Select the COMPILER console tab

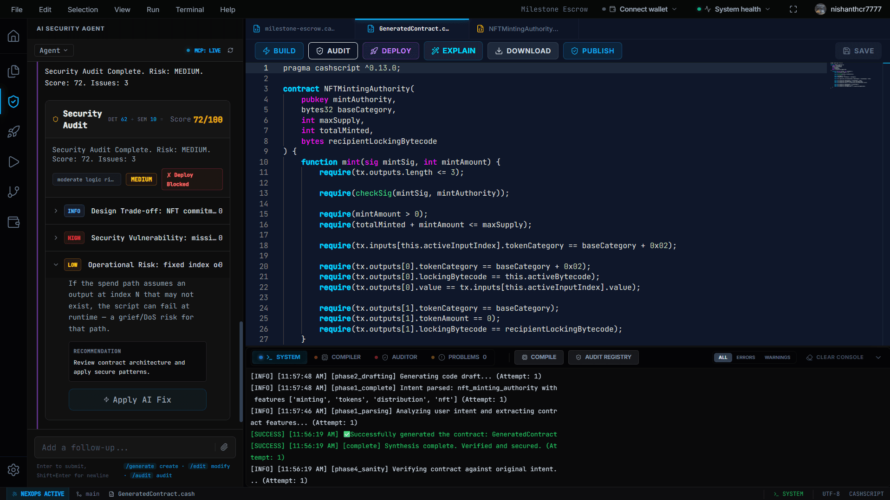click(338, 357)
